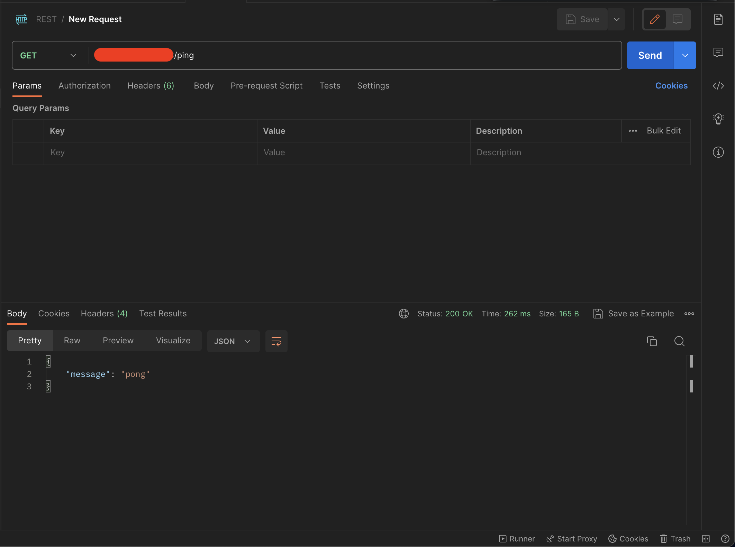Expand the Save button dropdown arrow
Image resolution: width=735 pixels, height=547 pixels.
616,19
